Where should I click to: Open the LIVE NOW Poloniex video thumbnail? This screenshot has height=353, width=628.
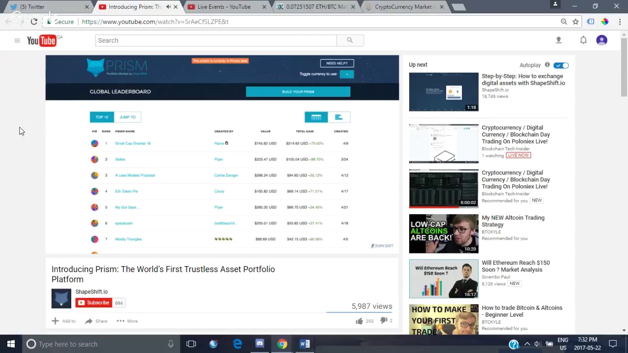point(444,144)
